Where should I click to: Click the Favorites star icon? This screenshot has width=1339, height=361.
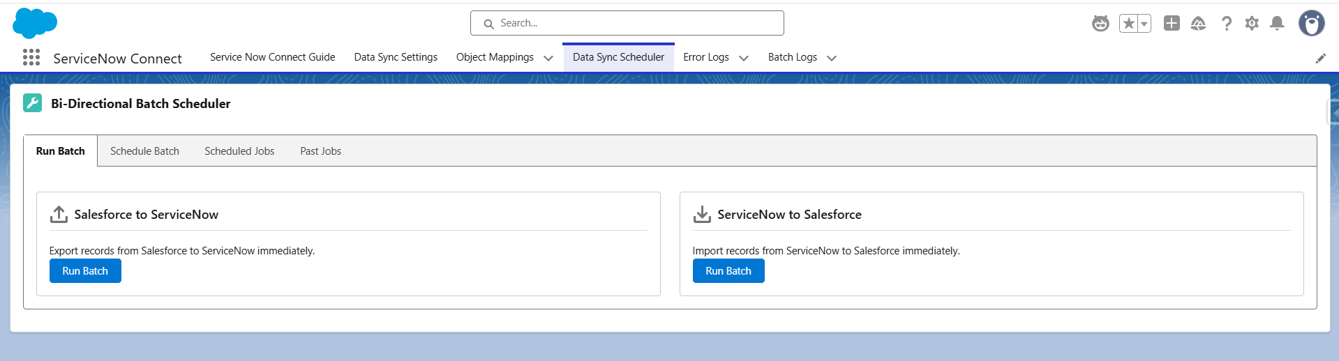pos(1128,24)
